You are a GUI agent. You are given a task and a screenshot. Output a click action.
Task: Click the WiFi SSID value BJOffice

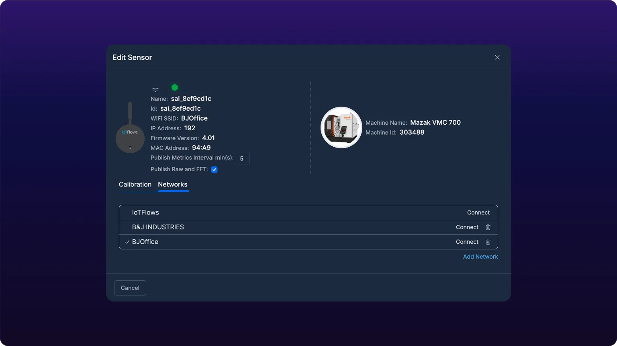coord(194,118)
